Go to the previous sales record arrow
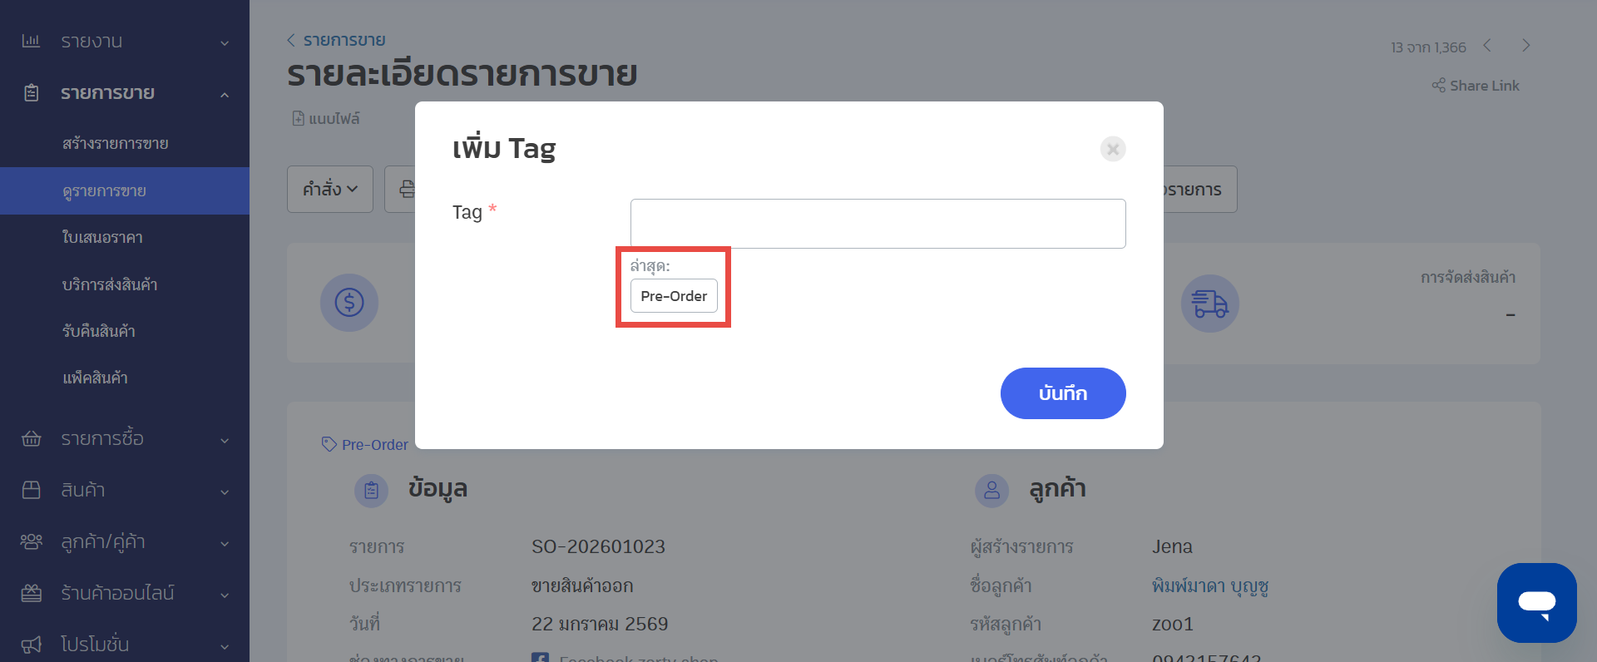This screenshot has width=1597, height=662. [1487, 46]
